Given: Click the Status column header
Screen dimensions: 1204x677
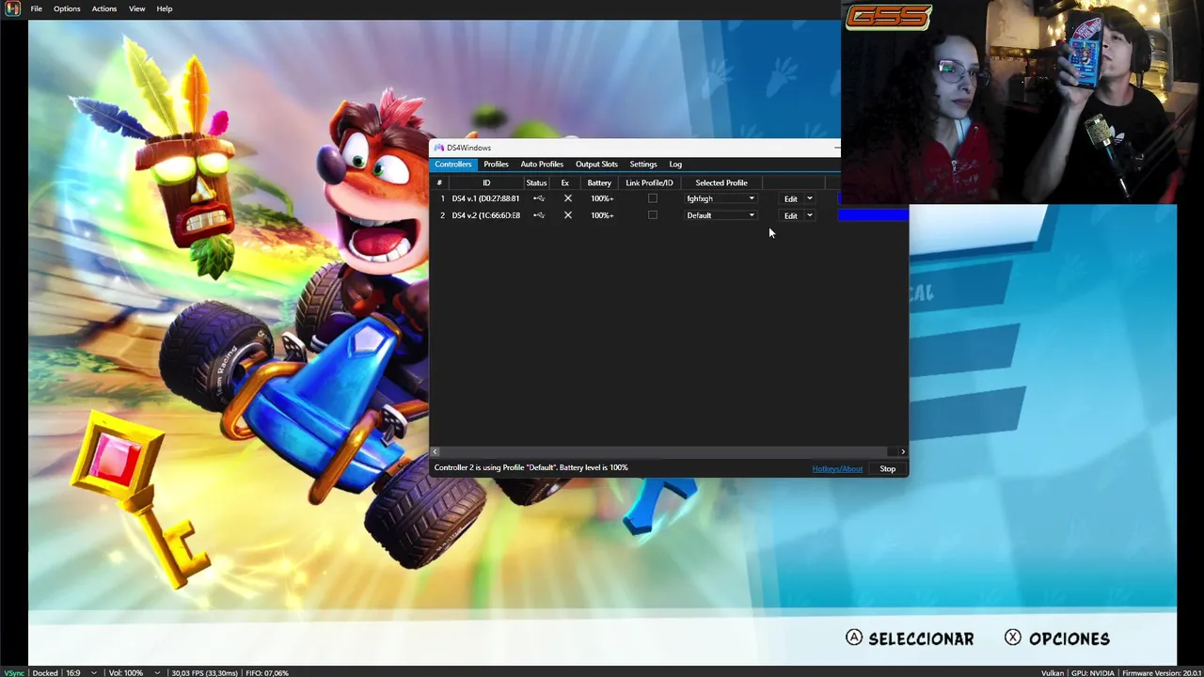Looking at the screenshot, I should click(536, 182).
